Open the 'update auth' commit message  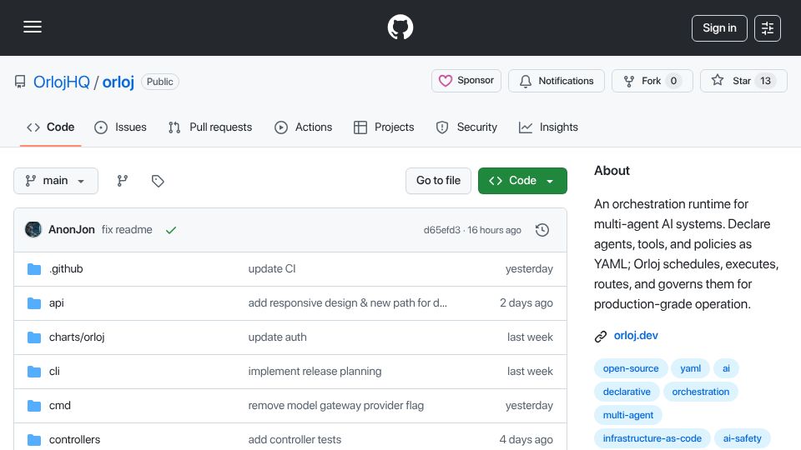pos(277,337)
